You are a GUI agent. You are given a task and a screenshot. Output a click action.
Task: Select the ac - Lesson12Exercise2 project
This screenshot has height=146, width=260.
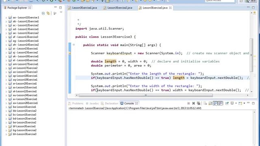coord(24,25)
